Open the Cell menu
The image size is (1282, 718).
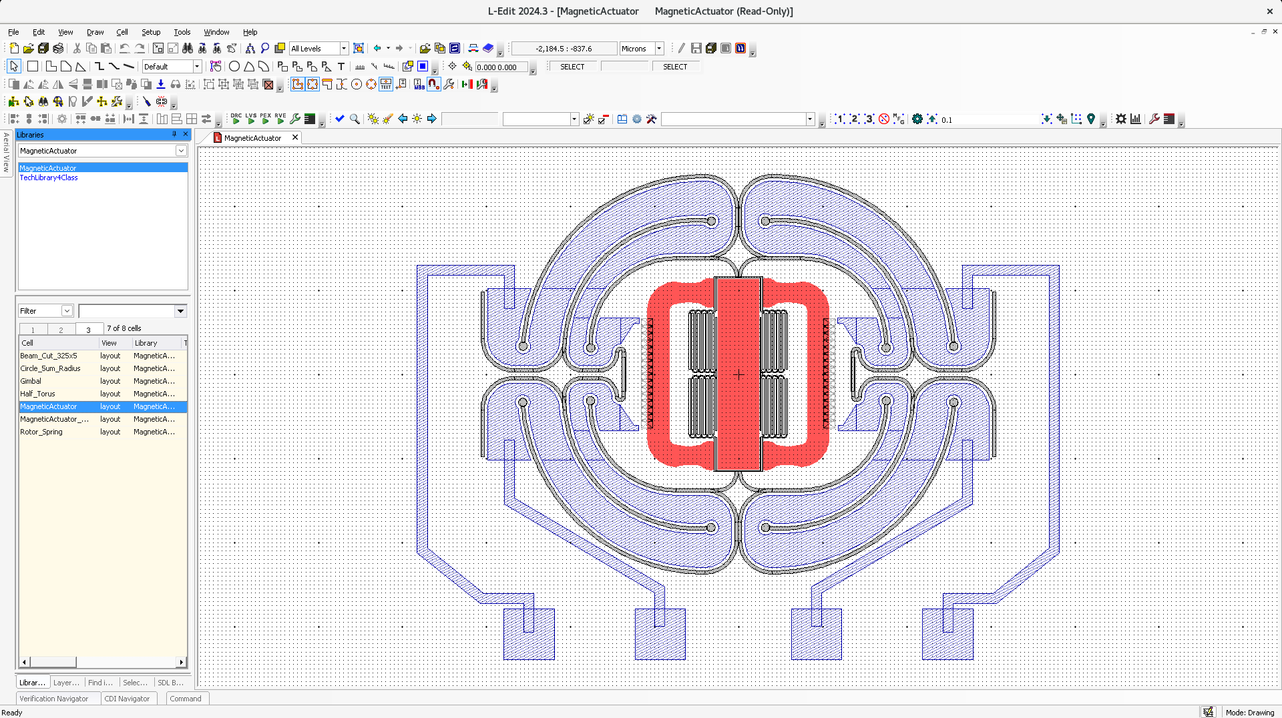pos(122,32)
